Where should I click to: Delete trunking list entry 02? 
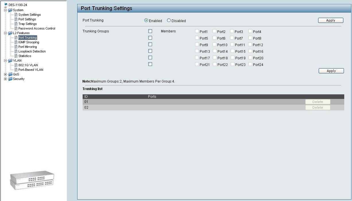[x=318, y=108]
